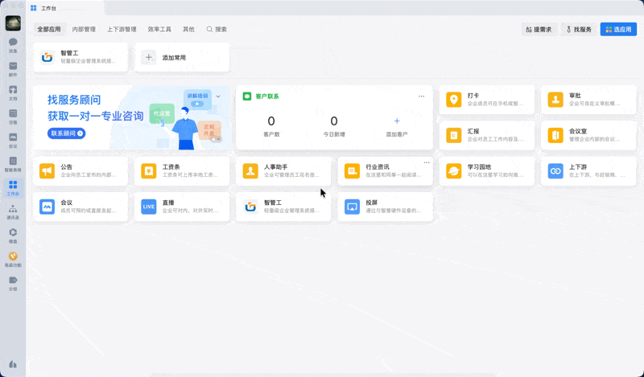644x377 pixels.
Task: Click the user avatar at top of sidebar
Action: [x=13, y=22]
